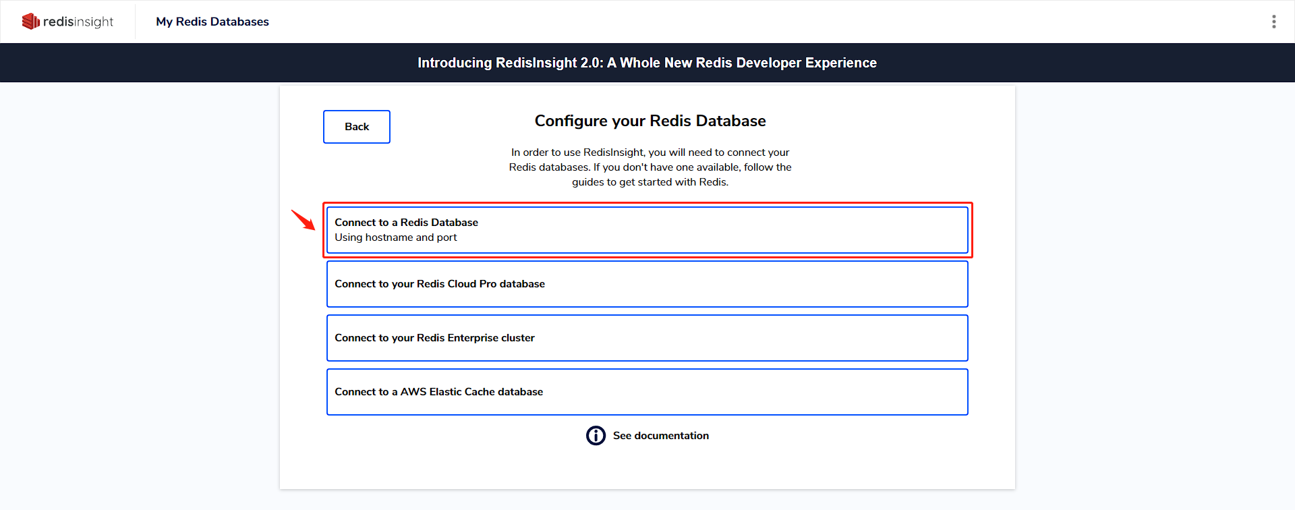1295x510 pixels.
Task: Open My Redis Databases page
Action: coord(212,22)
